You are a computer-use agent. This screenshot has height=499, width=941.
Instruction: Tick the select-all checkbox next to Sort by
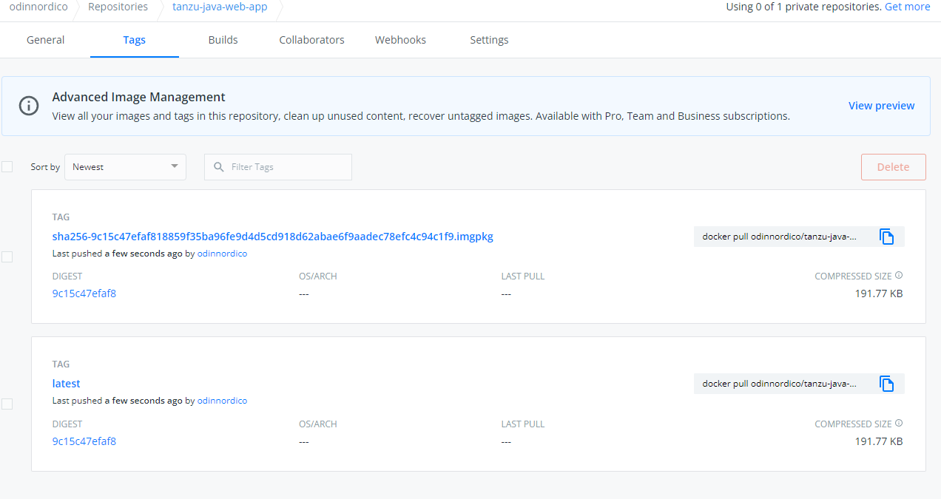pos(7,167)
